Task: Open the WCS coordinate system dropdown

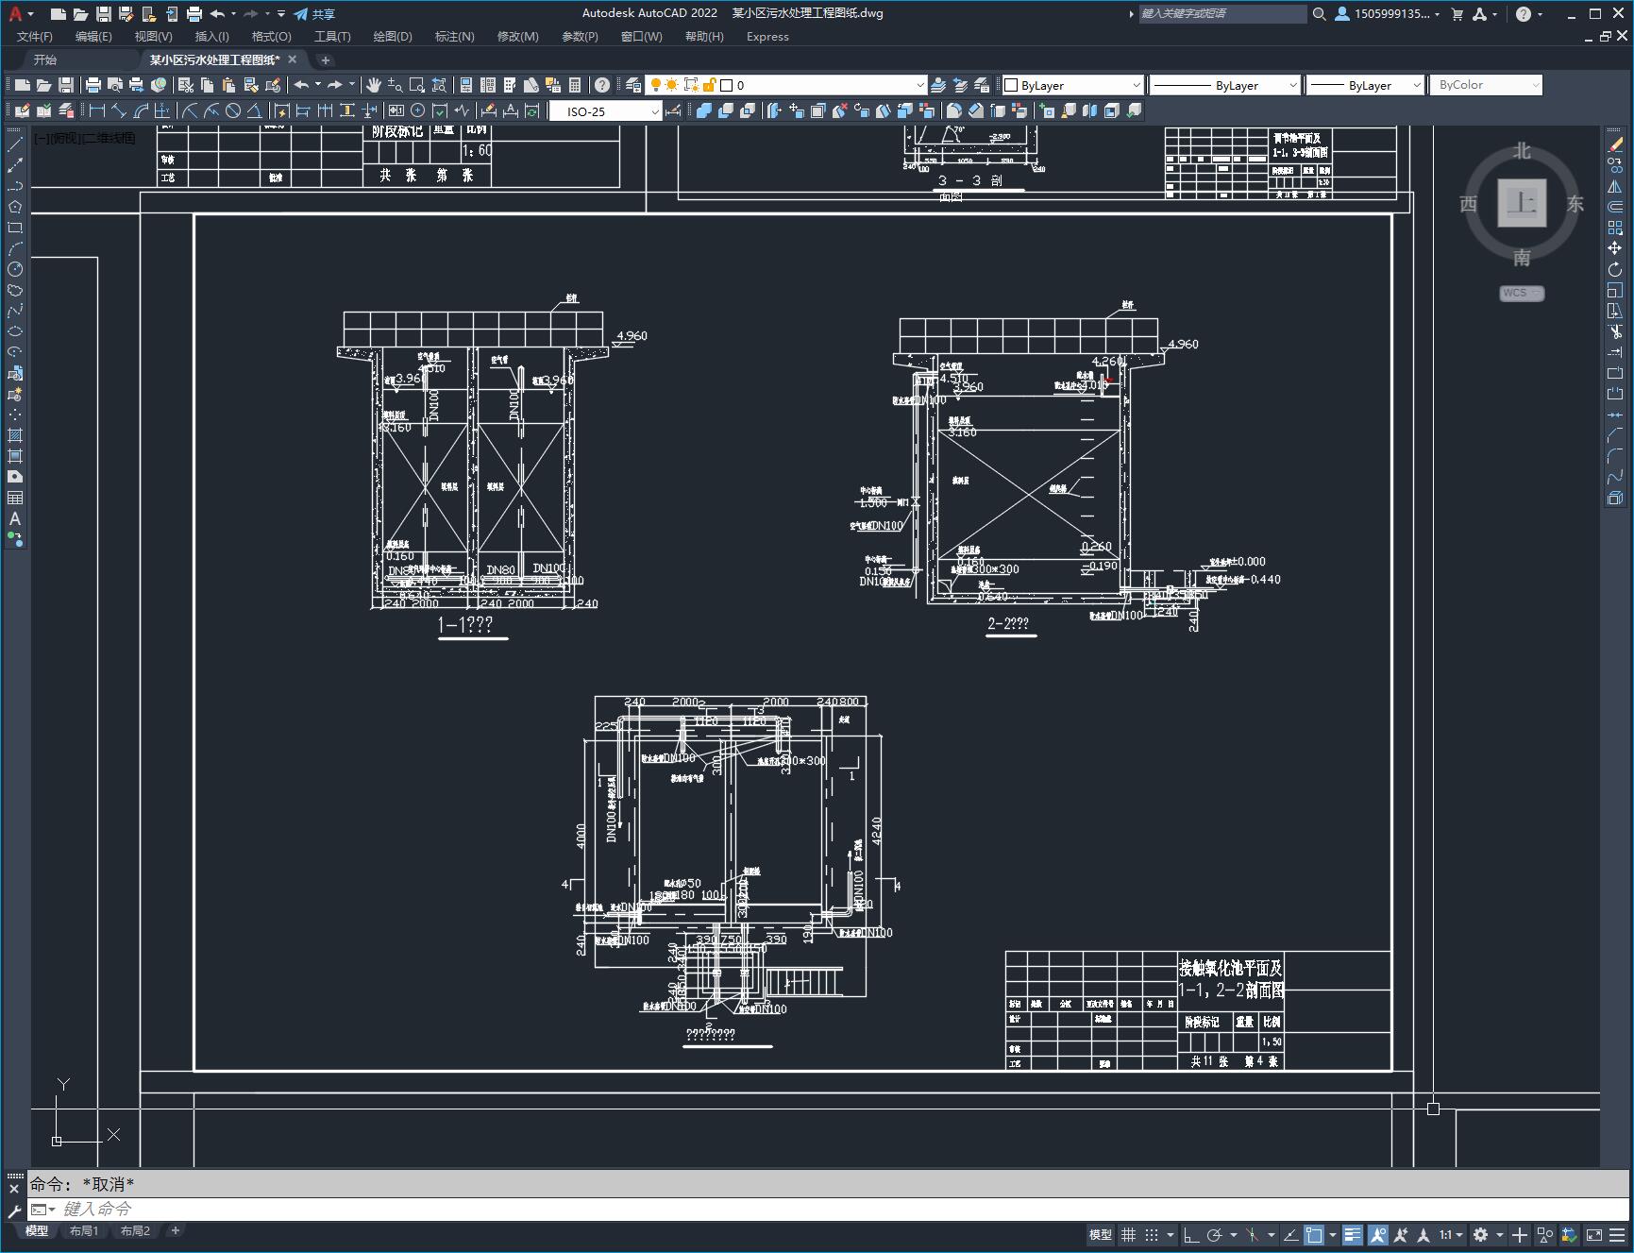Action: 1522,293
